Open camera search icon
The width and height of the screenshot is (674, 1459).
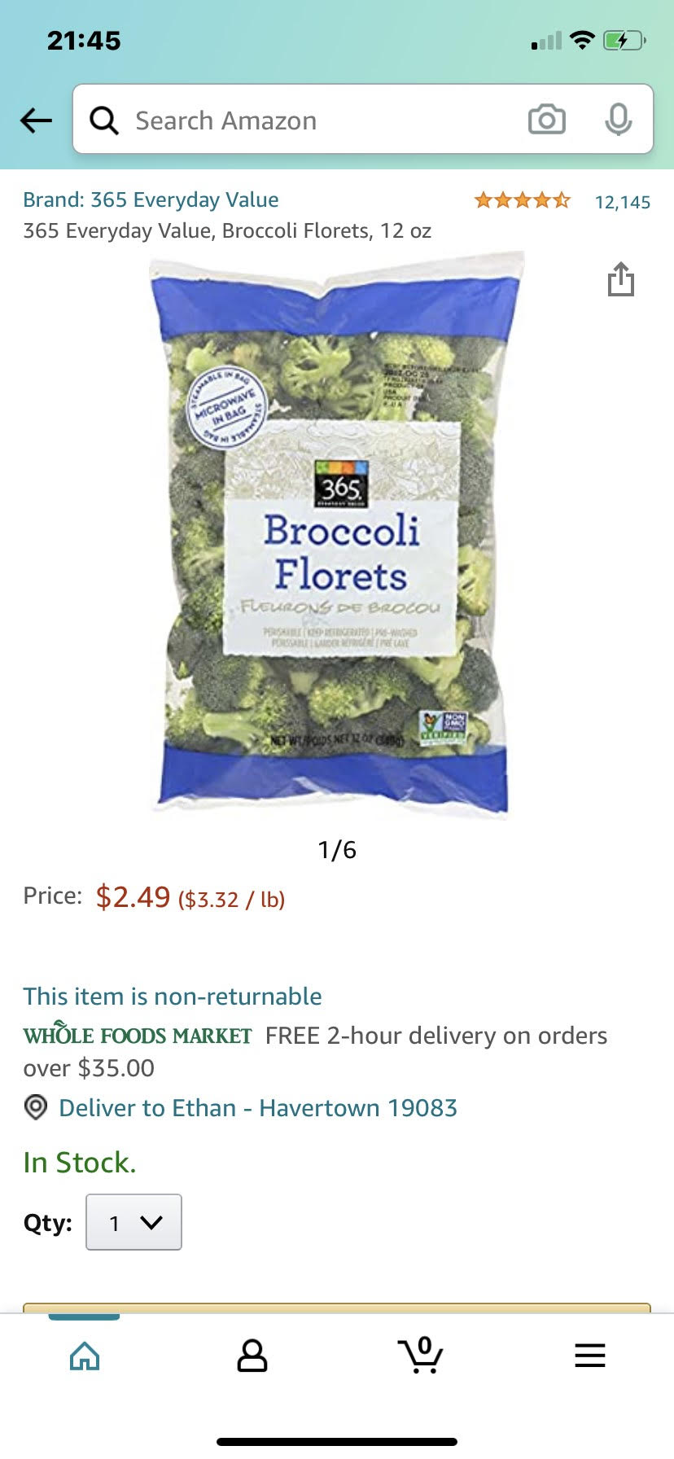(547, 120)
